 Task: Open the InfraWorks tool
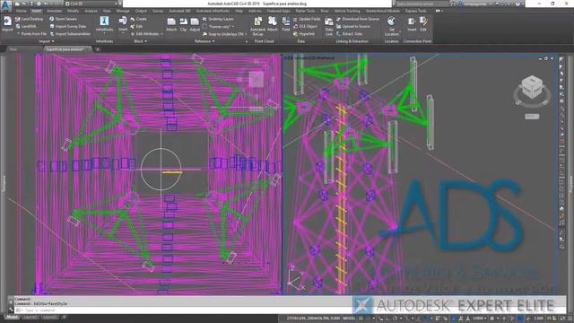(104, 24)
